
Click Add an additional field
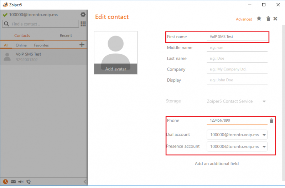pos(217,164)
